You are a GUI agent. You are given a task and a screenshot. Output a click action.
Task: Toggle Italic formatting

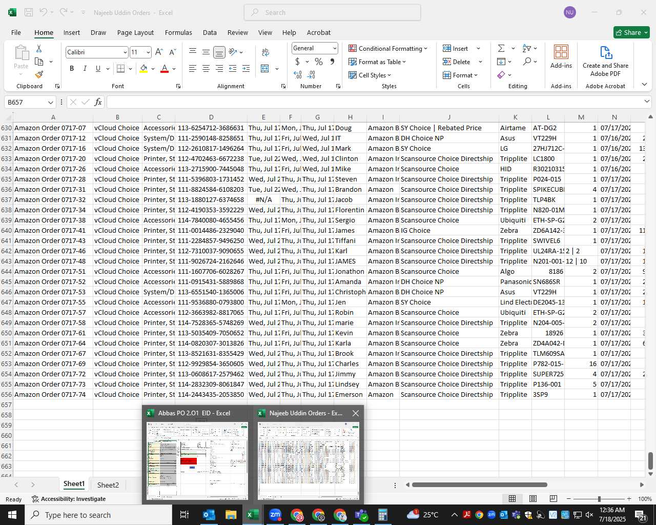click(x=85, y=68)
